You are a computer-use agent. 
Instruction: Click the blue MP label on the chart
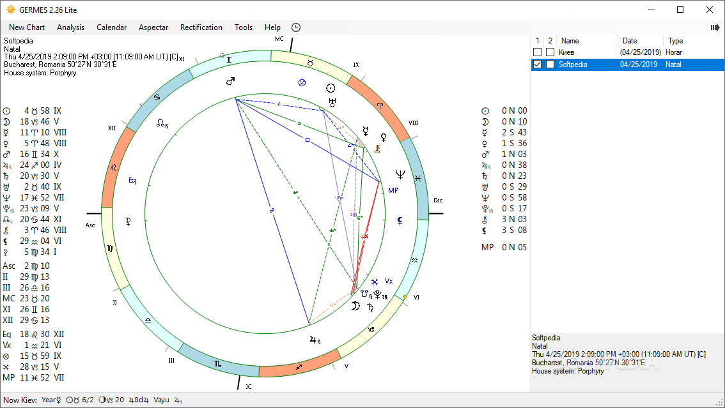point(393,190)
